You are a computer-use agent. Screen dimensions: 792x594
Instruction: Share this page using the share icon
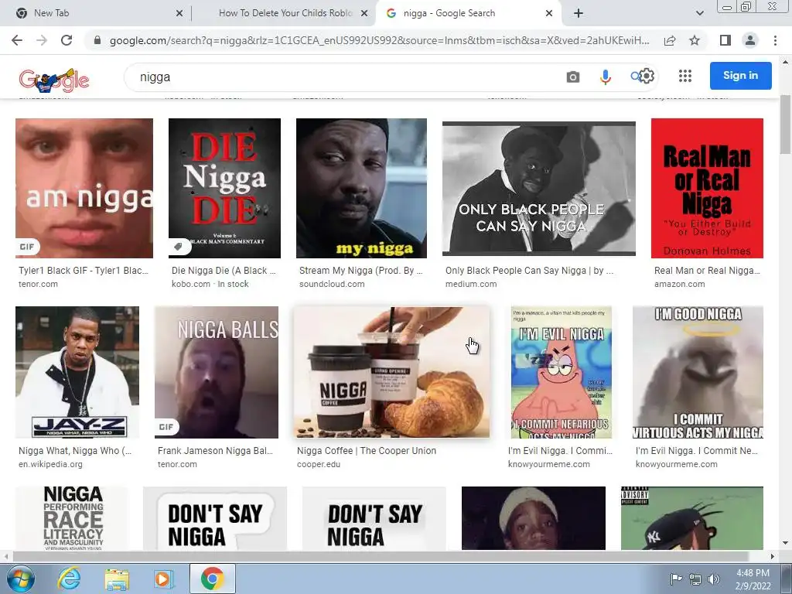pos(670,40)
